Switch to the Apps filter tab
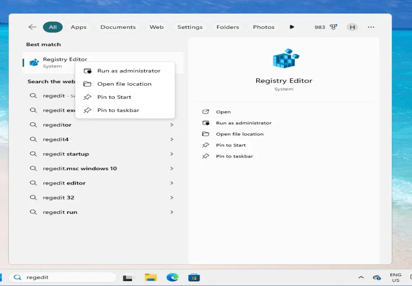This screenshot has height=286, width=412. click(x=78, y=27)
